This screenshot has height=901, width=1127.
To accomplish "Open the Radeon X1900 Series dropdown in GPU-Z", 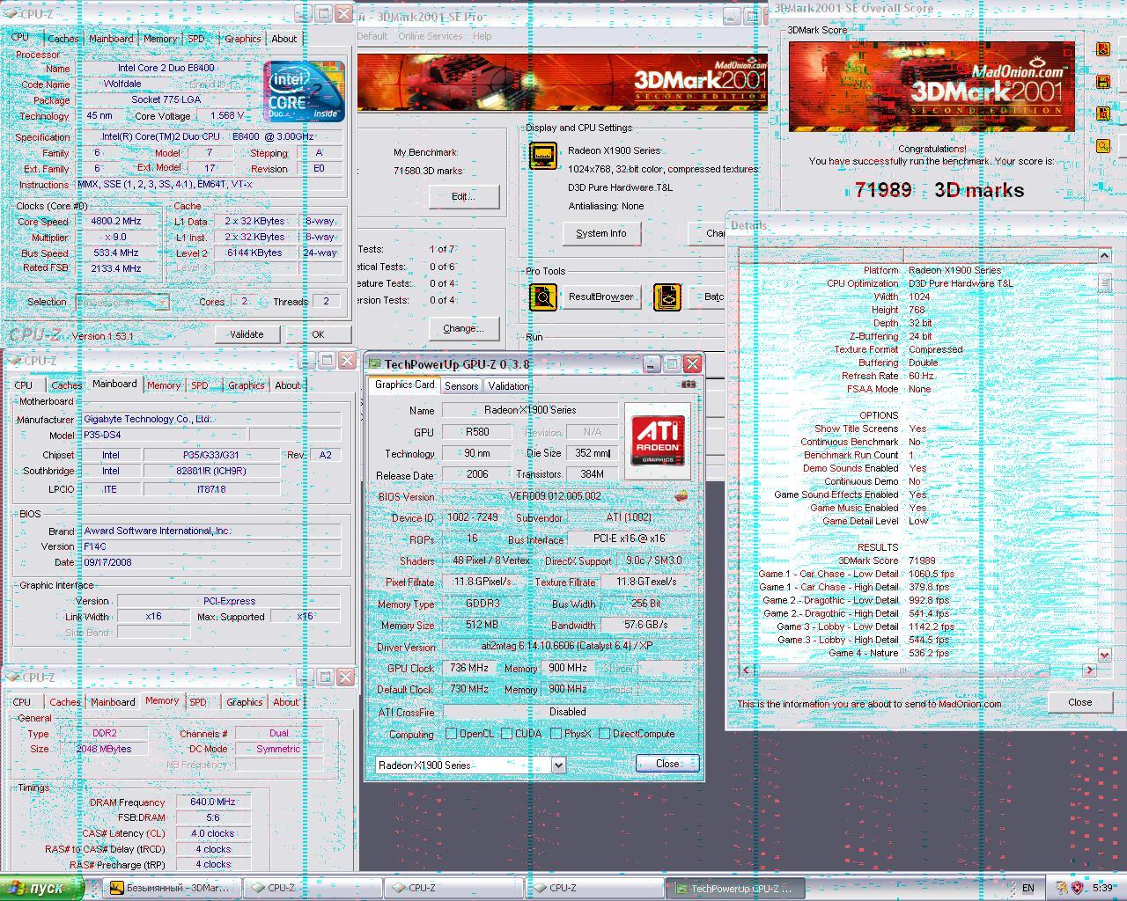I will tap(557, 765).
